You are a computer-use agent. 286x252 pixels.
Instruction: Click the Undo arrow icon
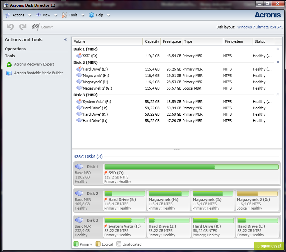[x=10, y=27]
